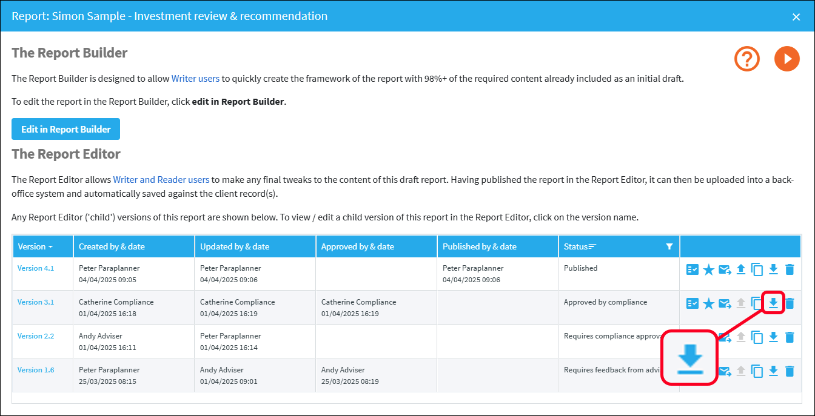Open checklist icon for Version 4.1
The width and height of the screenshot is (815, 416).
693,269
